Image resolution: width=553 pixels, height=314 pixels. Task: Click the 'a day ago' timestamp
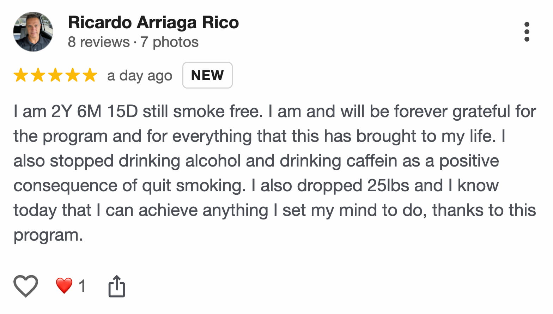[140, 76]
